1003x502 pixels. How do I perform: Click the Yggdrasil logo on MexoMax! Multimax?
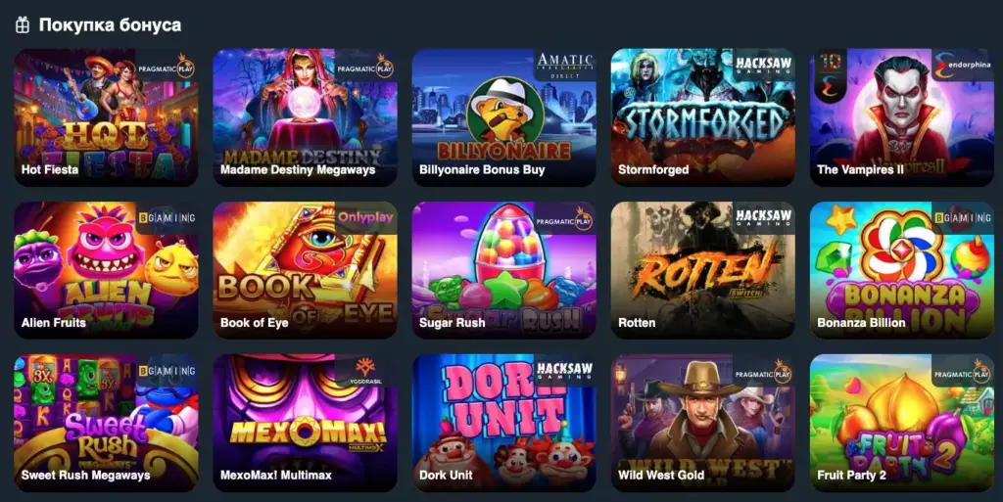click(366, 372)
